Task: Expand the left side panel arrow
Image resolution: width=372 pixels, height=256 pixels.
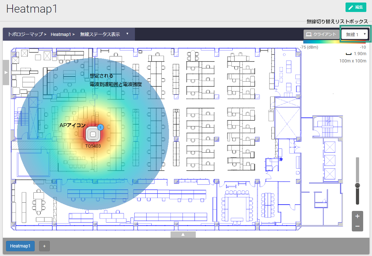Action: 6,73
